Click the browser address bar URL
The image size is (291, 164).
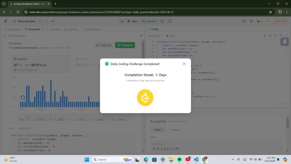click(101, 12)
